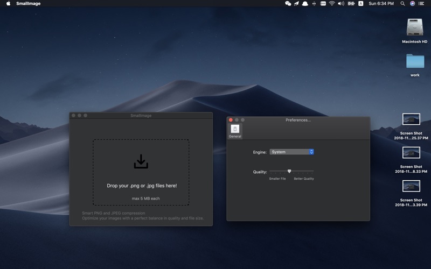Click the paper plane icon in menu bar
This screenshot has height=269, width=431.
296,4
